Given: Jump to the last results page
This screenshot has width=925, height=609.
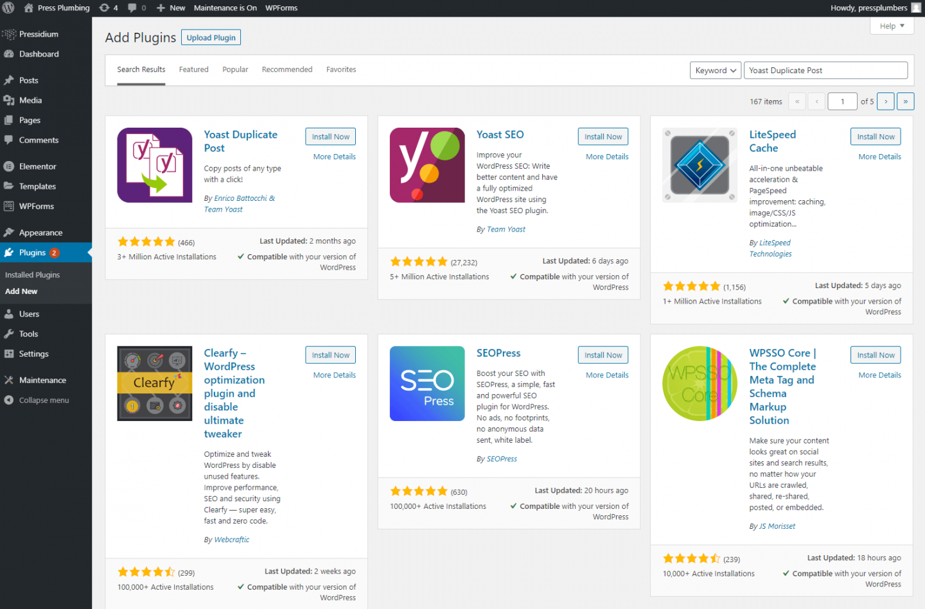Looking at the screenshot, I should click(906, 101).
